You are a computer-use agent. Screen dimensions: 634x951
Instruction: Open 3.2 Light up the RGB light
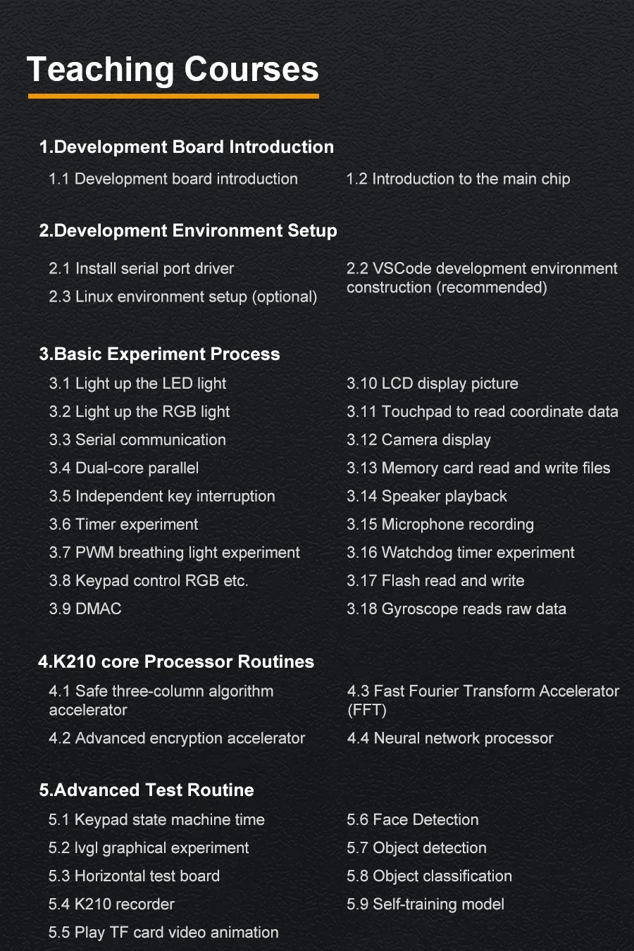tap(139, 411)
